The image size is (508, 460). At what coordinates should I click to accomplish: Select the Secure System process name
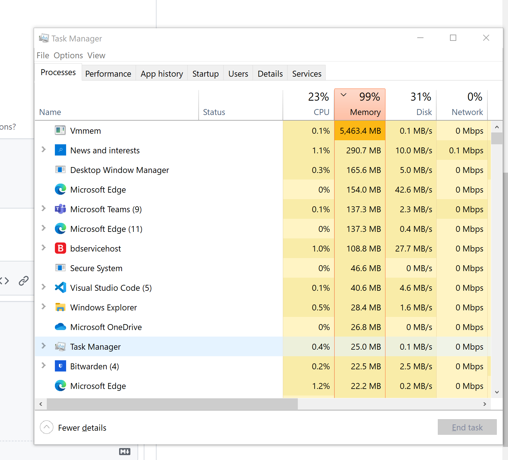coord(96,268)
